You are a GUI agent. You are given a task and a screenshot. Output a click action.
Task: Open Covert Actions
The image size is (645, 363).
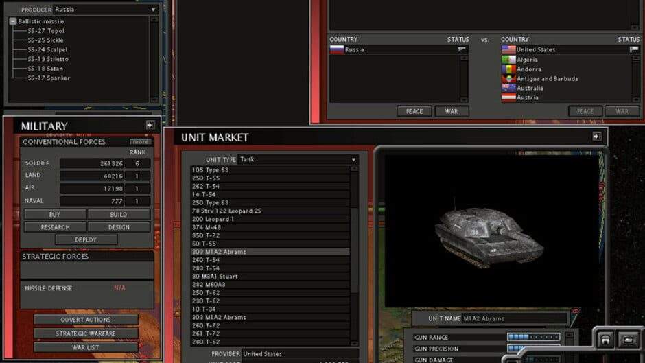coord(86,320)
